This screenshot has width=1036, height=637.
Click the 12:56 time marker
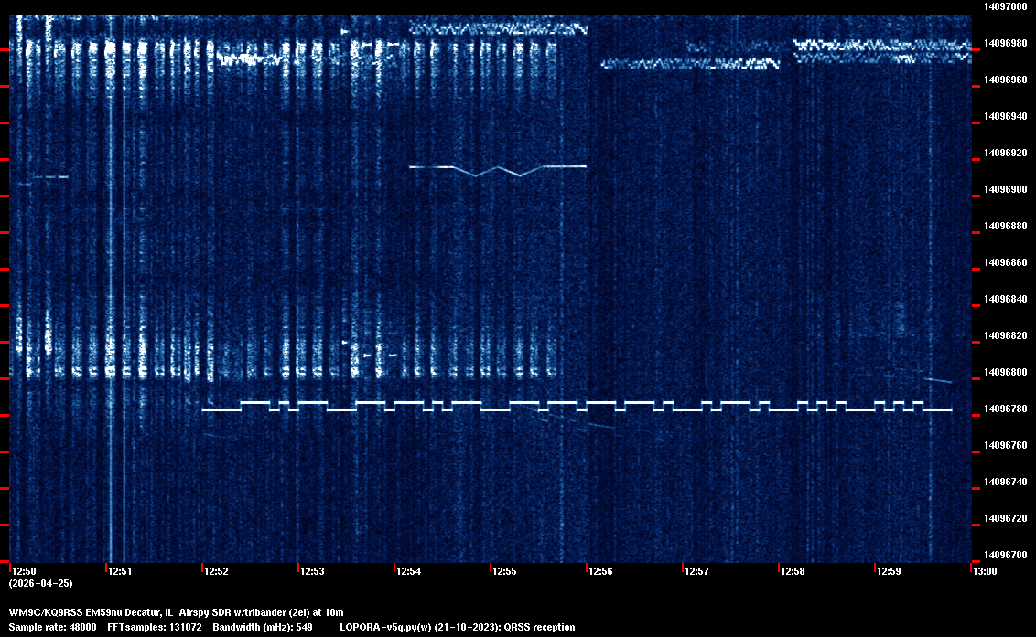point(600,572)
